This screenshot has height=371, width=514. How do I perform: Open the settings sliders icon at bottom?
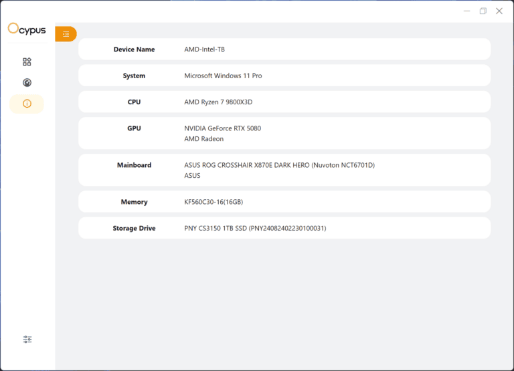click(x=27, y=340)
